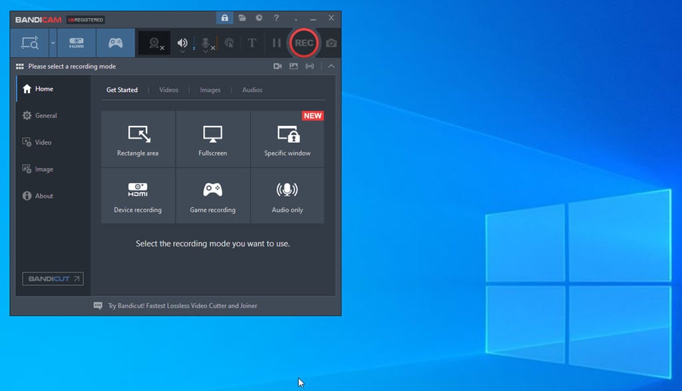
Task: Switch to the Audios tab
Action: 252,90
